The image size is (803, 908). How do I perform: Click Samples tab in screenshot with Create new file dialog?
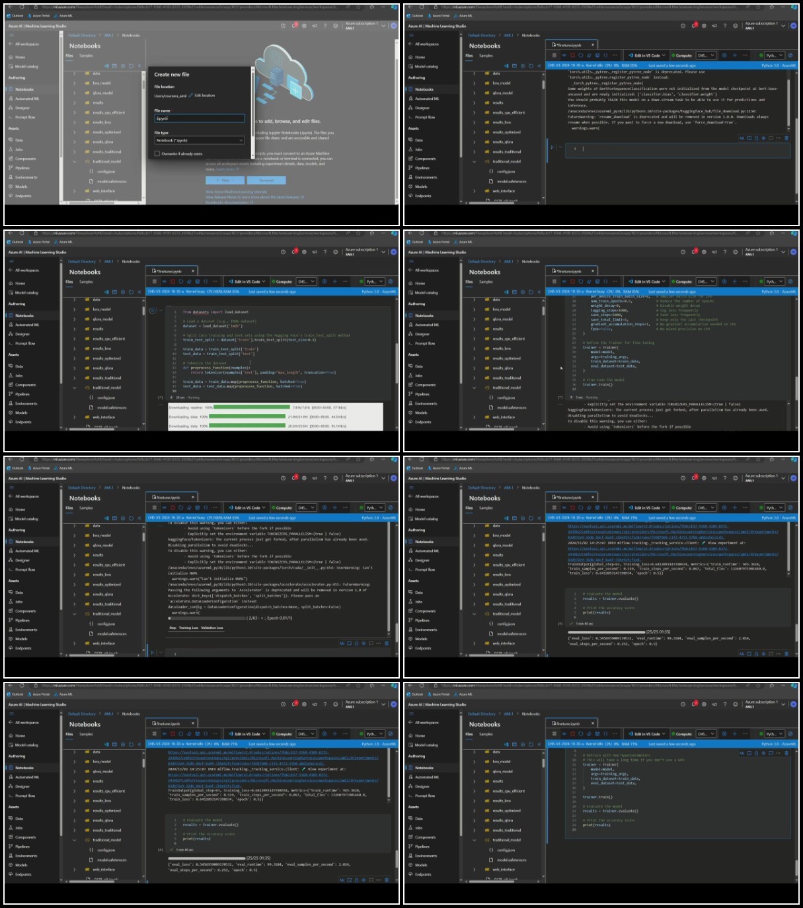click(x=86, y=56)
